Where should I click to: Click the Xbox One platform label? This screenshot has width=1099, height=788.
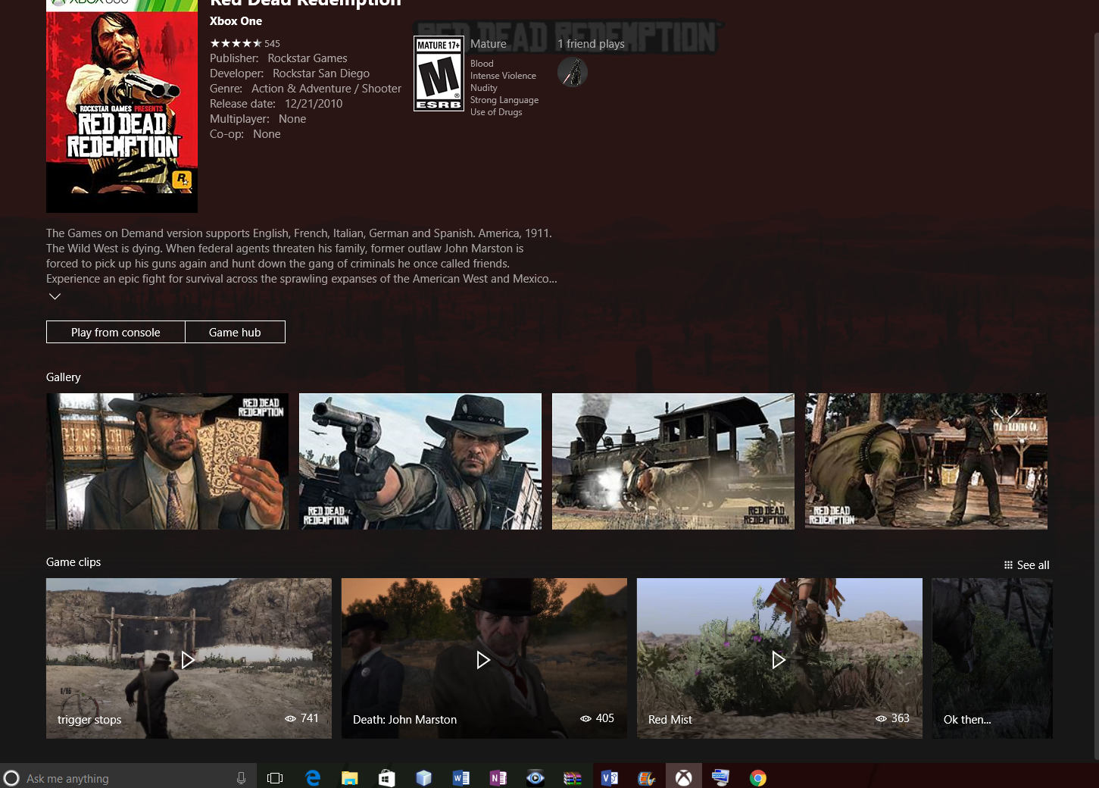pyautogui.click(x=236, y=21)
